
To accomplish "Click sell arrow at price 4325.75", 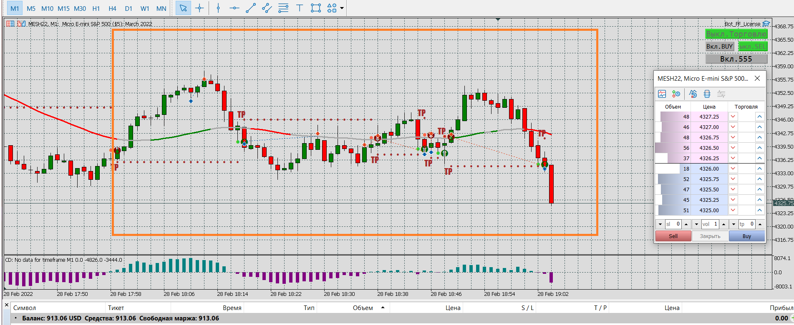I will coord(734,179).
